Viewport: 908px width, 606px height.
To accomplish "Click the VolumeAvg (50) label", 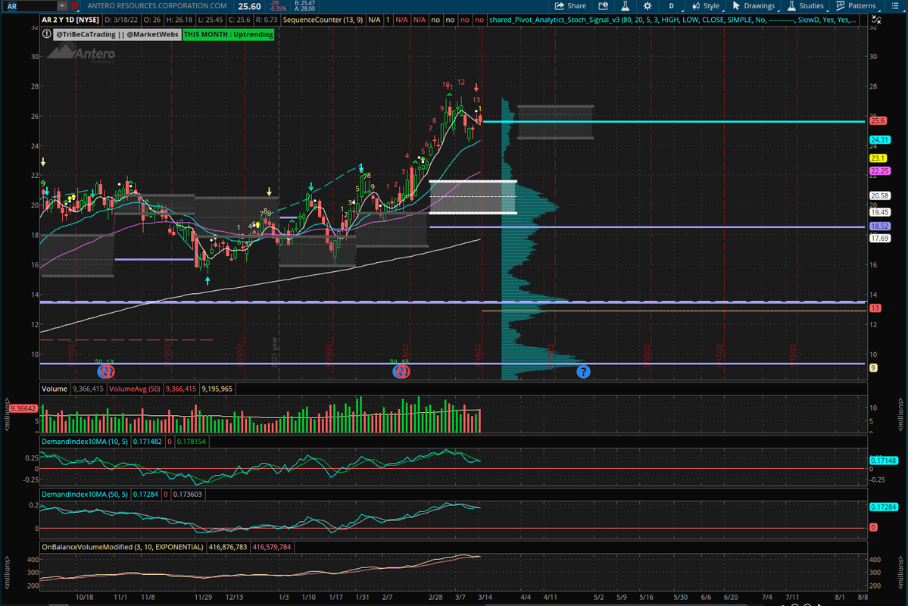I will coord(135,389).
